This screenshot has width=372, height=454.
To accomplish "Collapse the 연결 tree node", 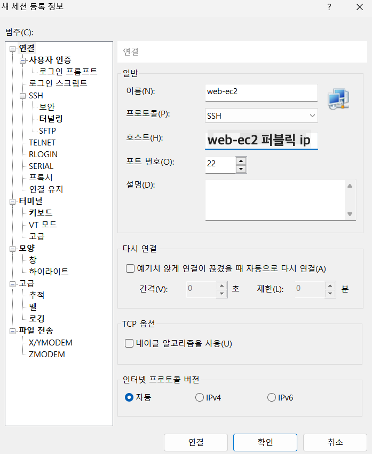I will 12,49.
